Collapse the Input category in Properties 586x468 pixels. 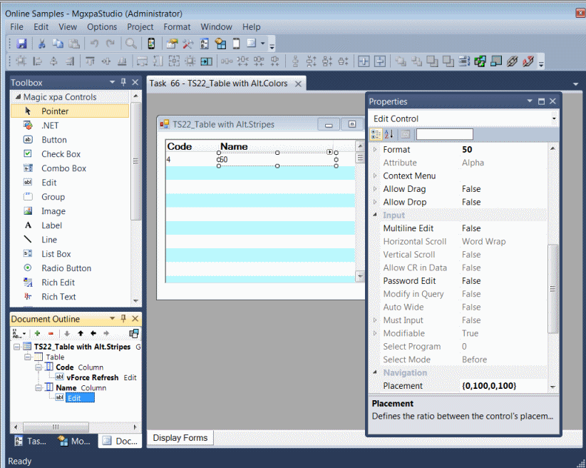[x=376, y=215]
